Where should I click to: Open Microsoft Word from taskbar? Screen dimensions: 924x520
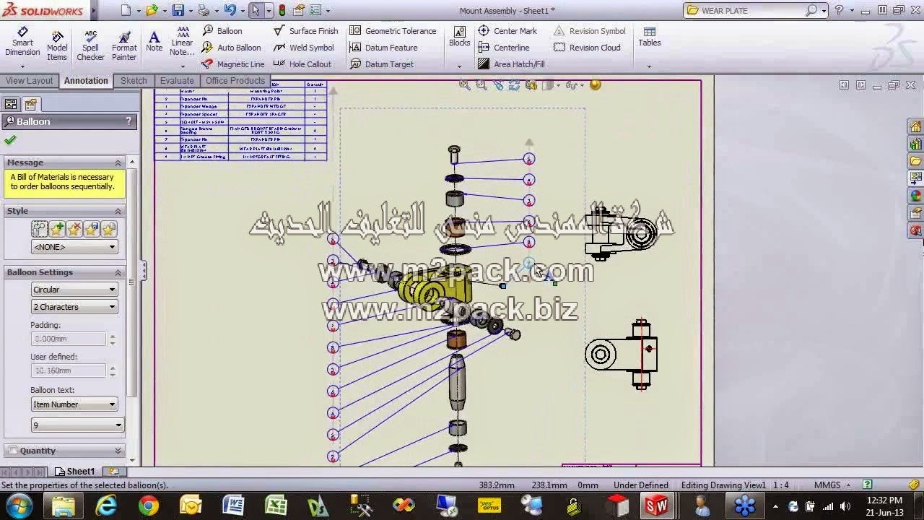(x=233, y=506)
